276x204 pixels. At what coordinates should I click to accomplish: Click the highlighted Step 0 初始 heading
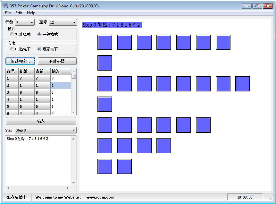[x=112, y=25]
